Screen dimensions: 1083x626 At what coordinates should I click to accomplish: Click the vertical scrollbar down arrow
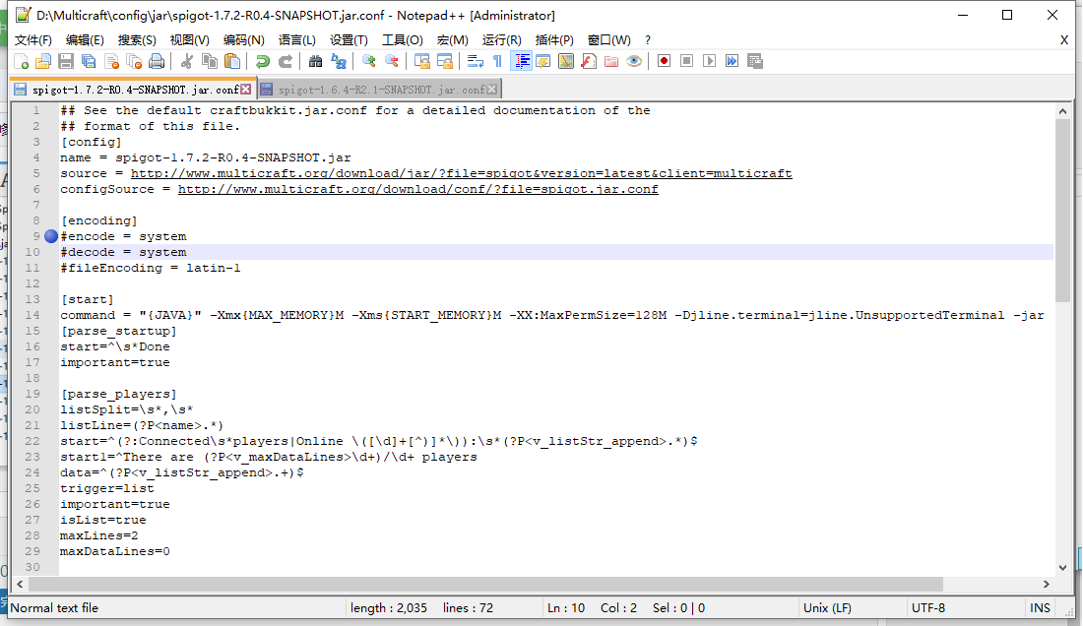coord(1062,567)
